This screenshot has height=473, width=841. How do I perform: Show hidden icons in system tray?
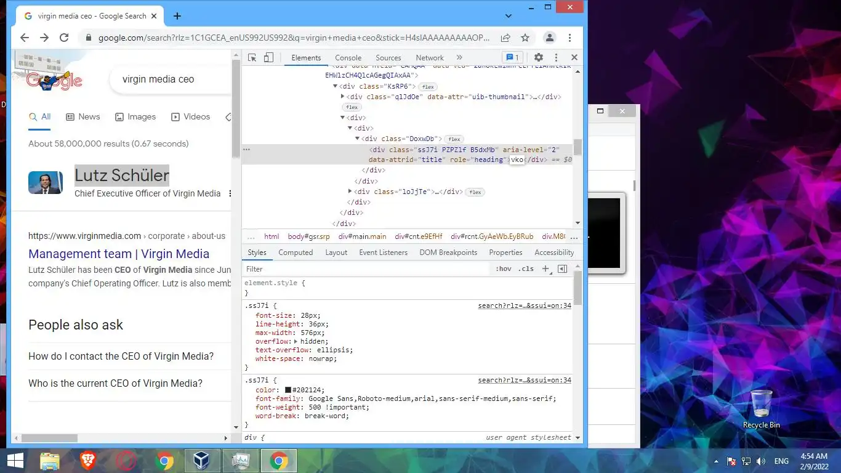point(716,461)
